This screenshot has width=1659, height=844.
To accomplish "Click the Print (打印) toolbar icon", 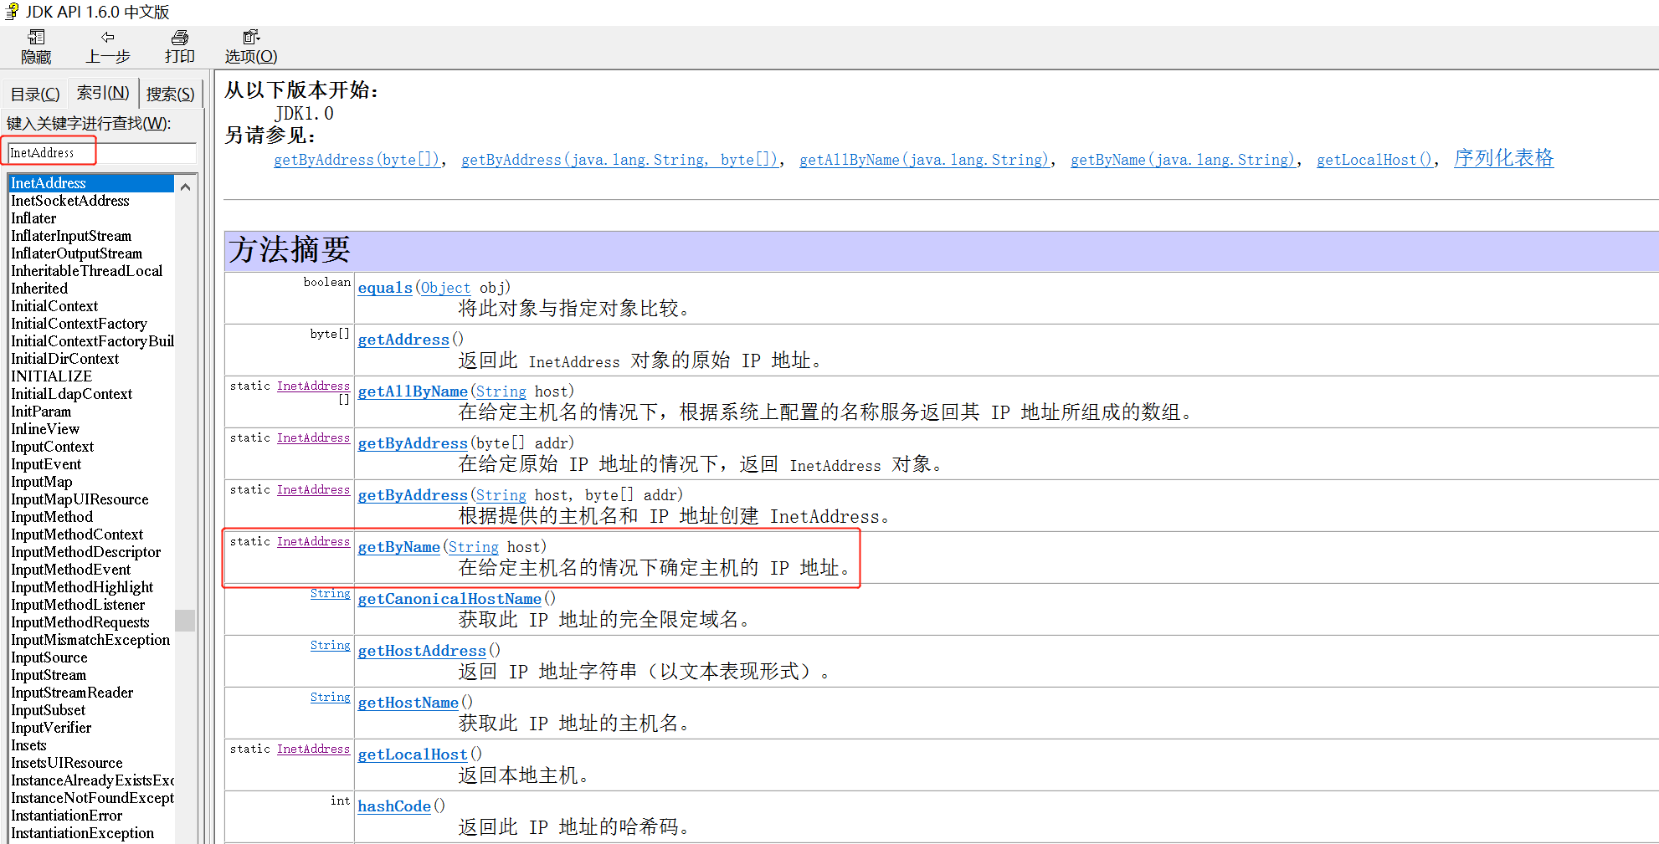I will [180, 47].
